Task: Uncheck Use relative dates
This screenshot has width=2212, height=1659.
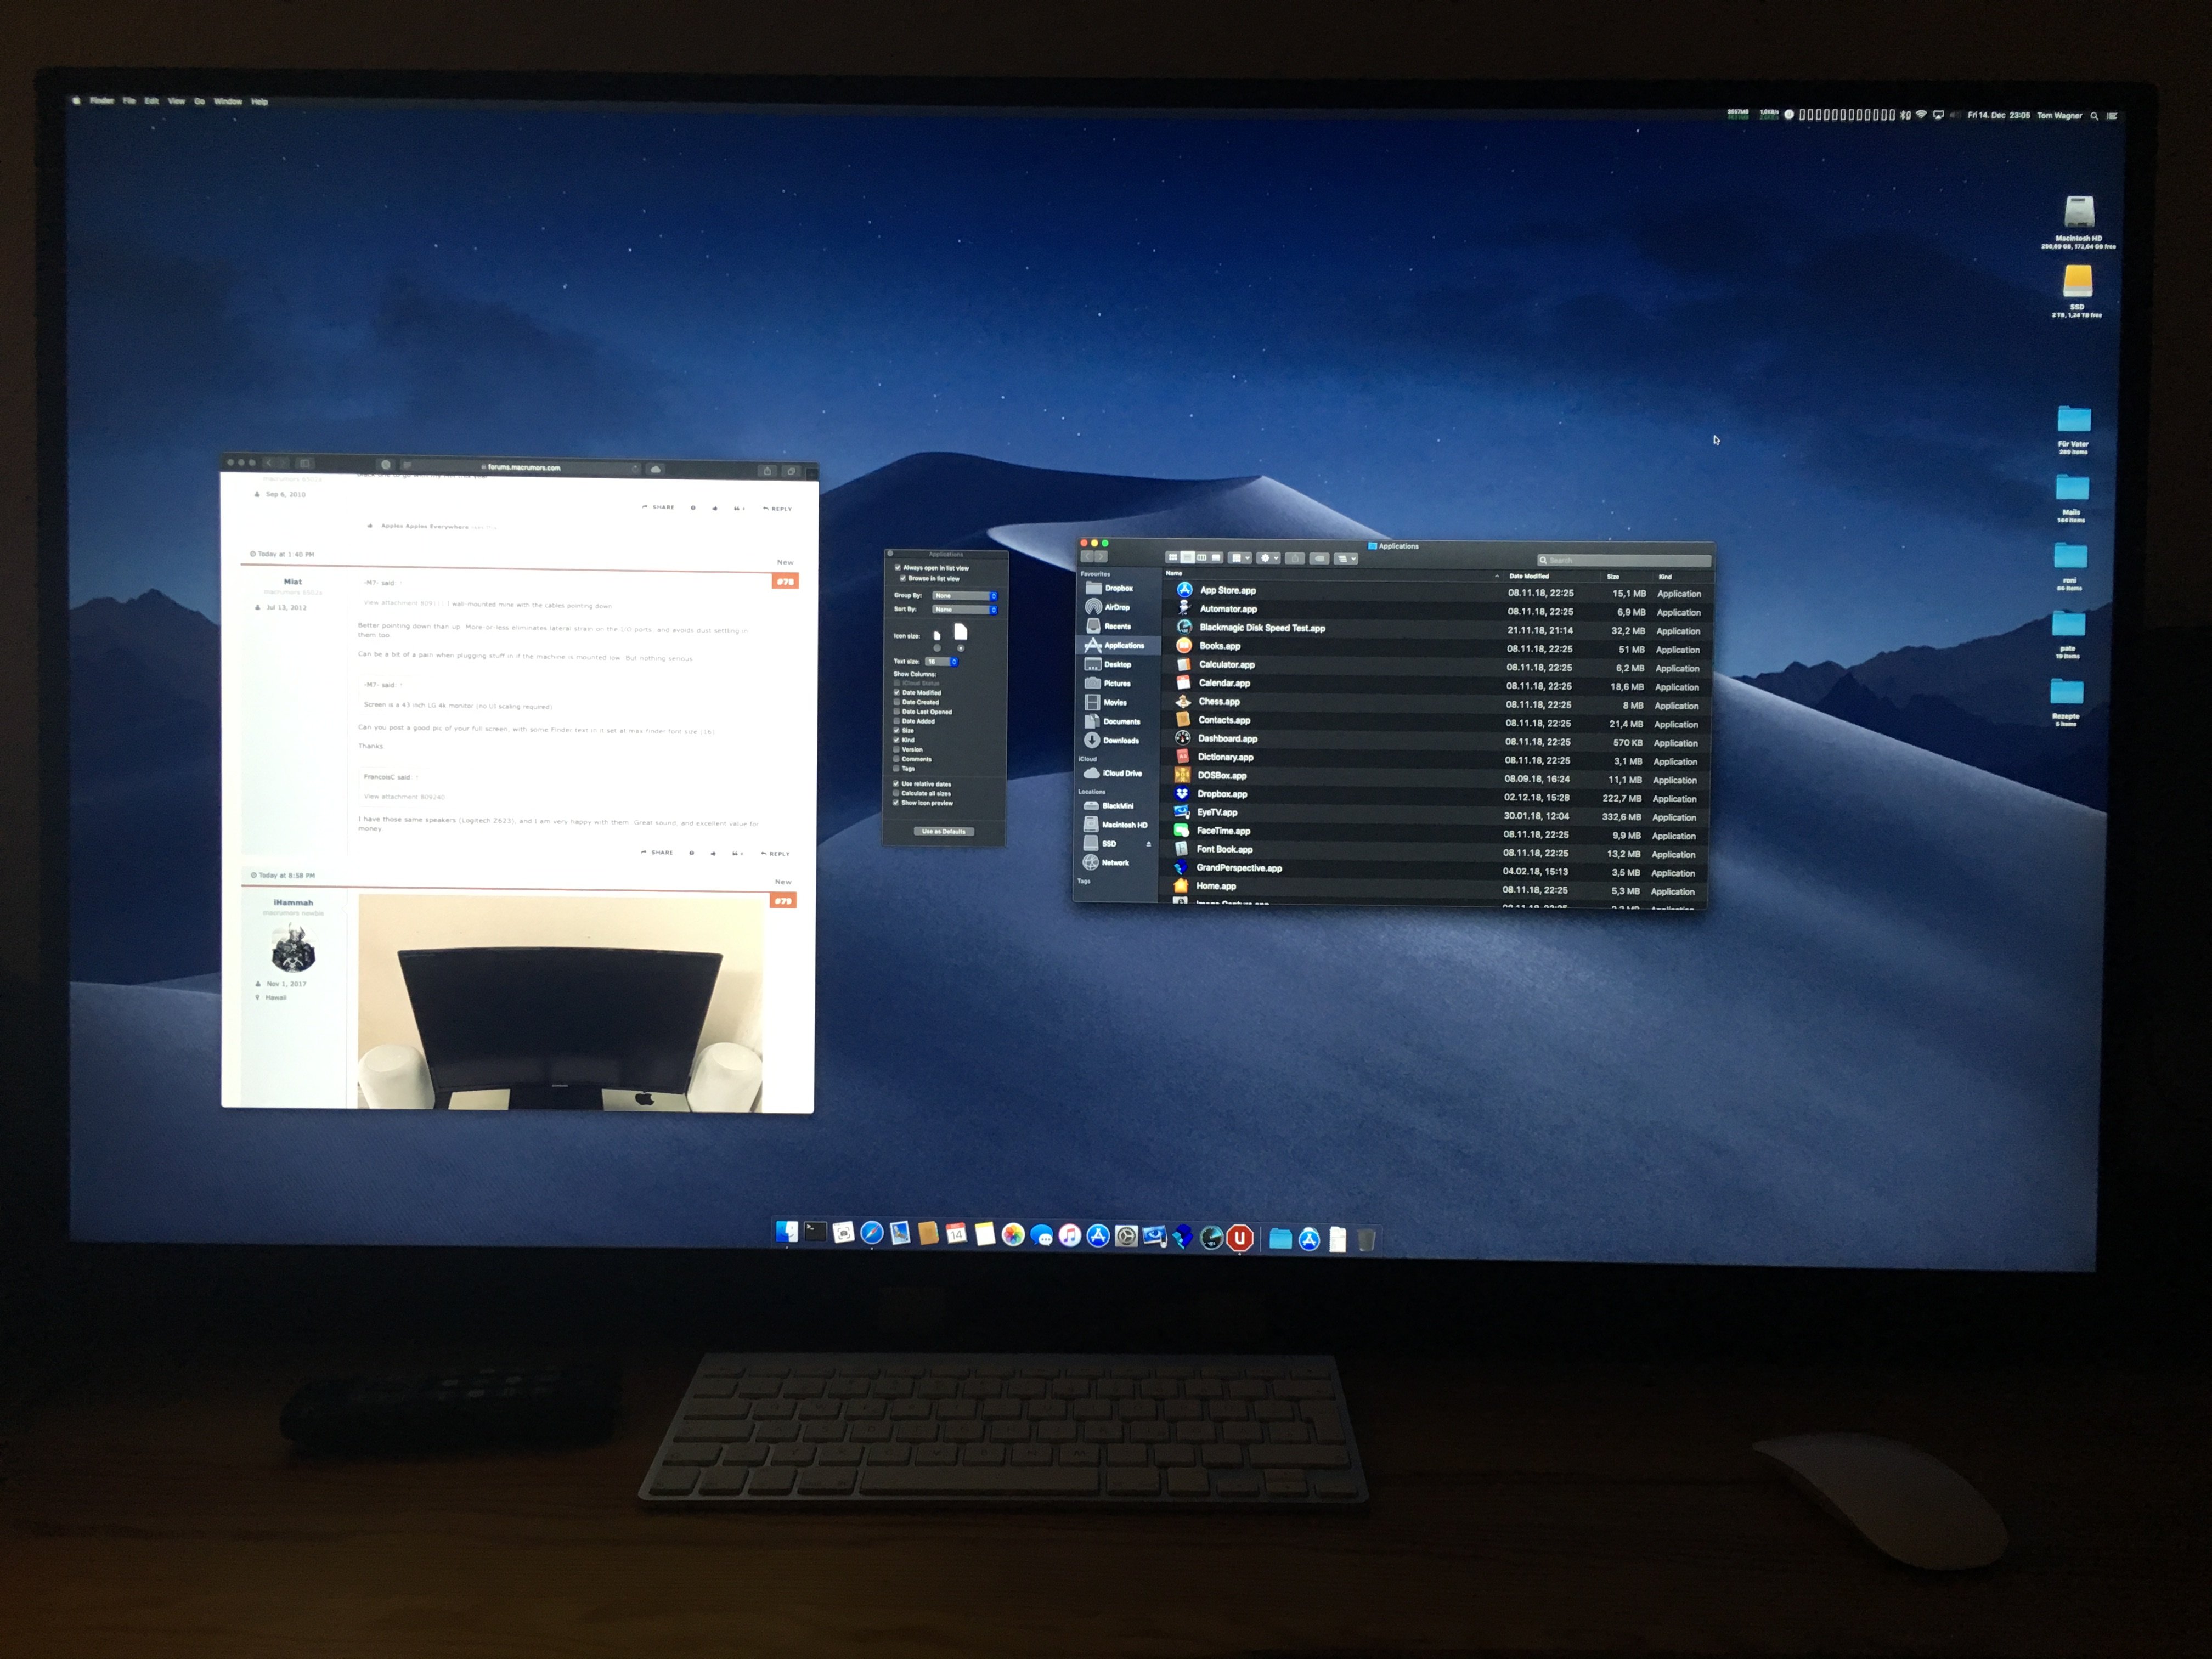Action: tap(896, 783)
